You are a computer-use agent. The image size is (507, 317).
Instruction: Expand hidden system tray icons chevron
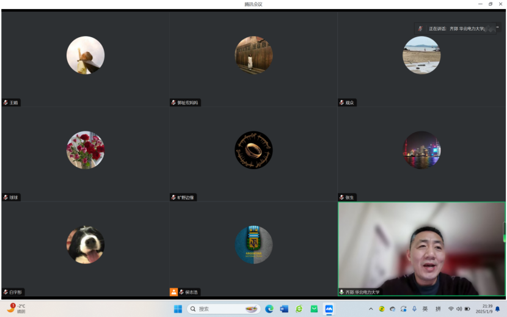point(371,309)
